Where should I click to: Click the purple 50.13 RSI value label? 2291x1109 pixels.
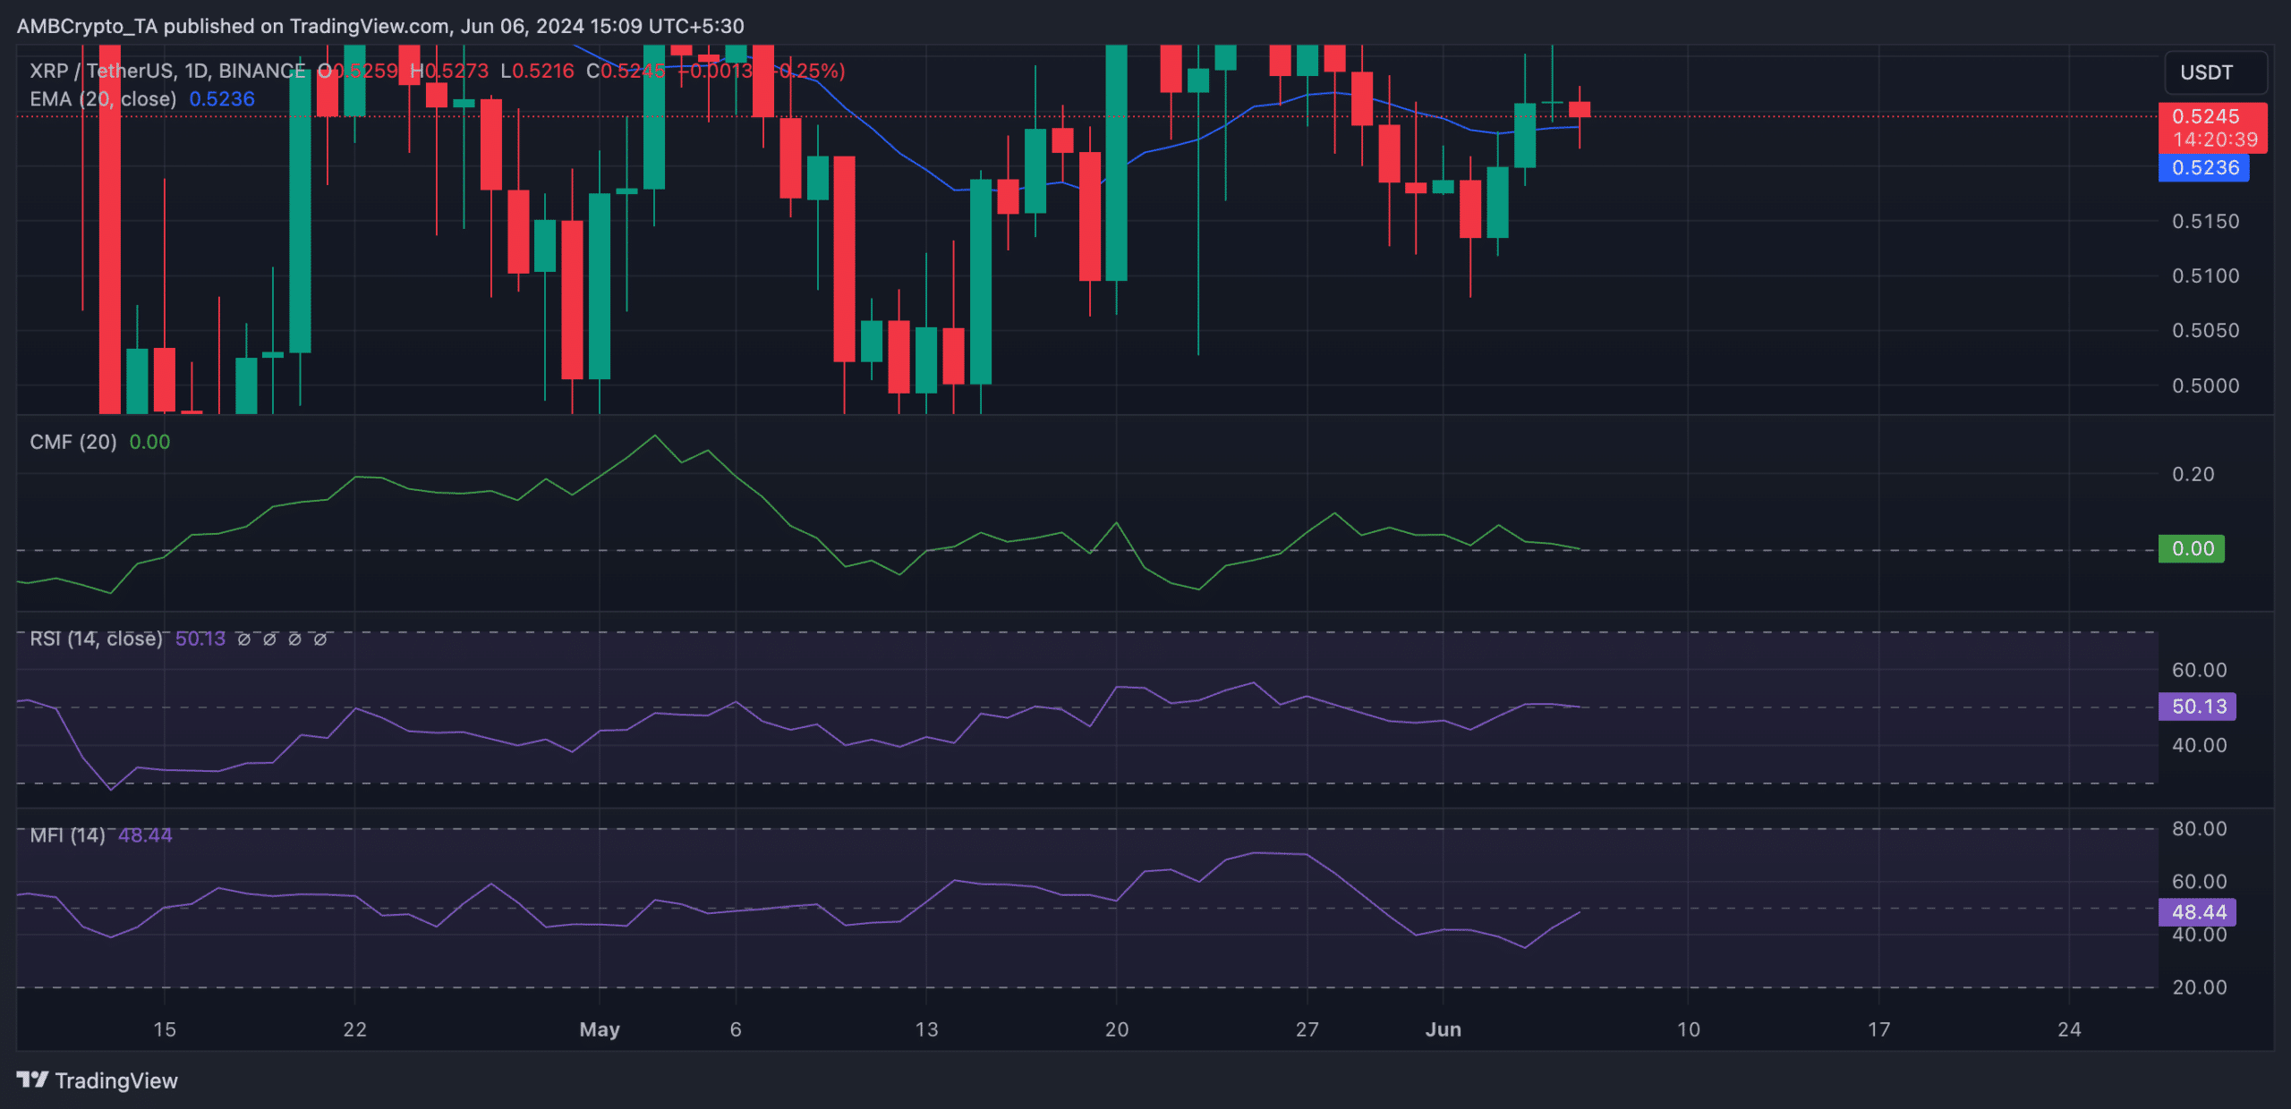coord(2198,706)
